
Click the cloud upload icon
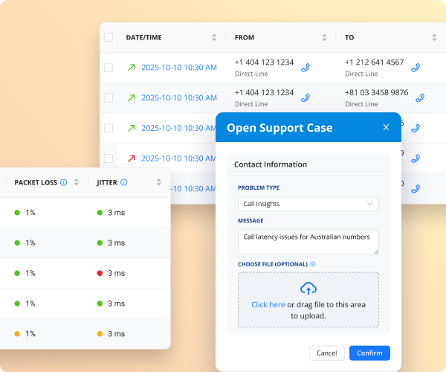pyautogui.click(x=308, y=289)
